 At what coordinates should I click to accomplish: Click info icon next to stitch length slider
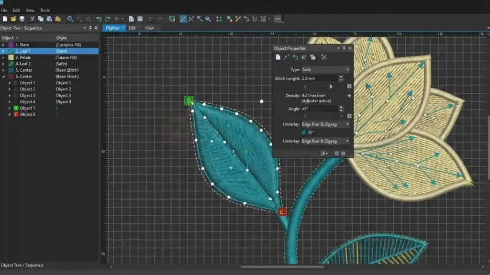[349, 87]
